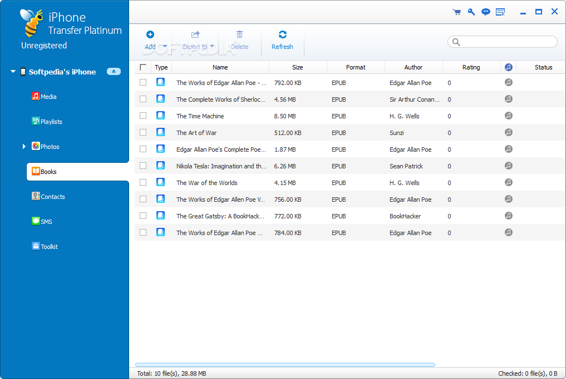Select the Books section
The height and width of the screenshot is (379, 566).
point(77,172)
